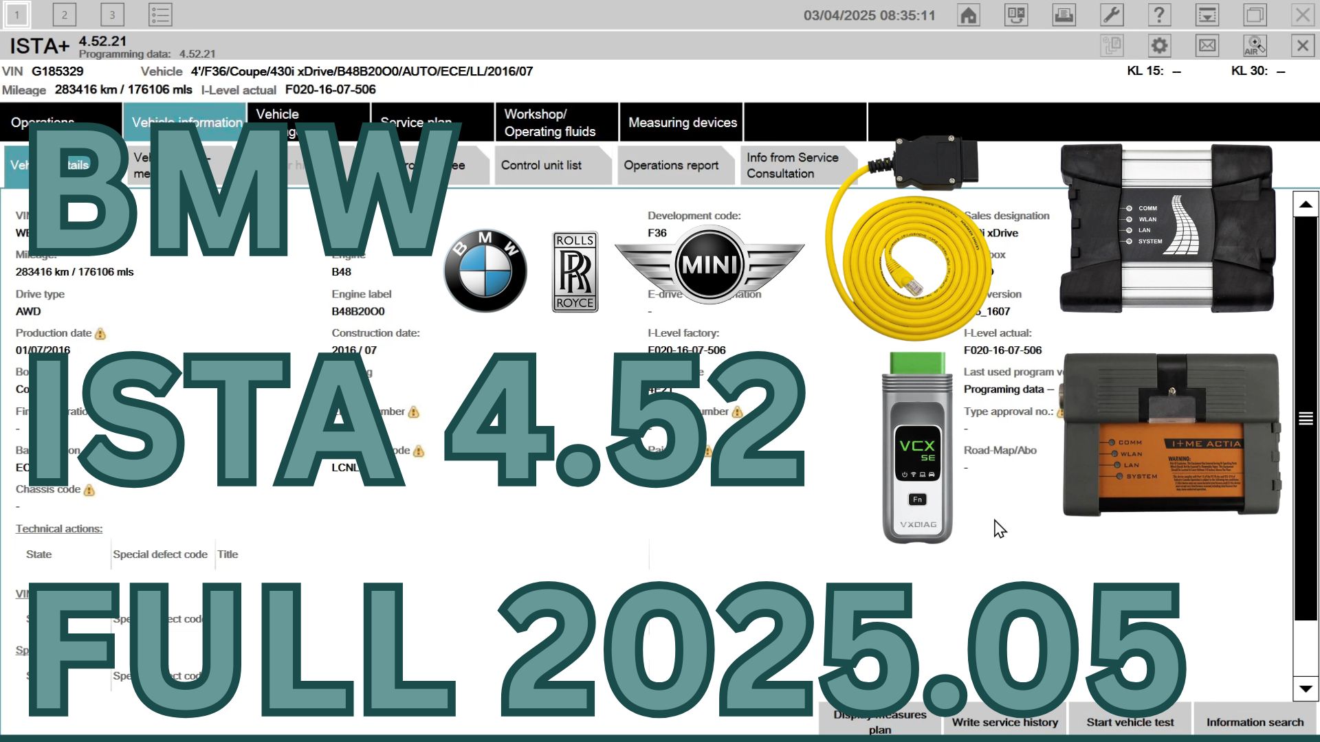Viewport: 1320px width, 742px height.
Task: Click the warning icon next to Chassis code
Action: click(89, 491)
